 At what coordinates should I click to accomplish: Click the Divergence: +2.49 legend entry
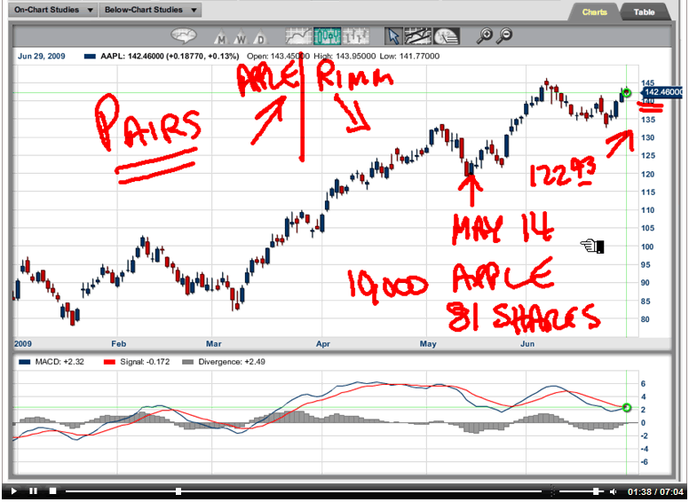[x=232, y=362]
